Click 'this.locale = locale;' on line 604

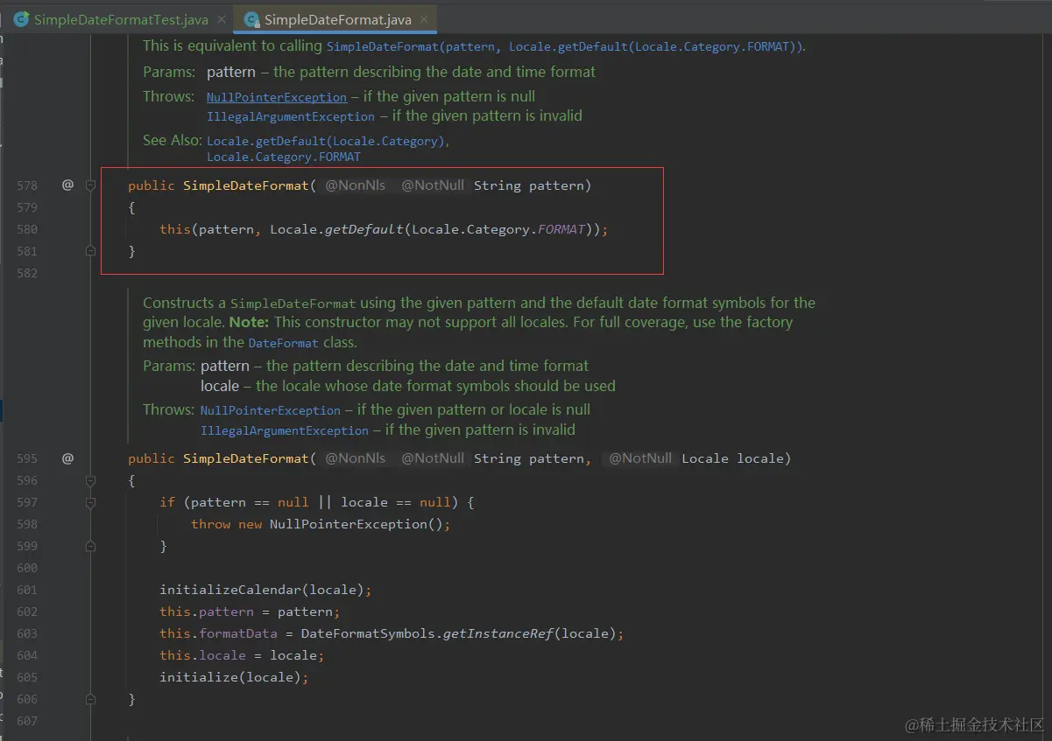click(x=242, y=655)
